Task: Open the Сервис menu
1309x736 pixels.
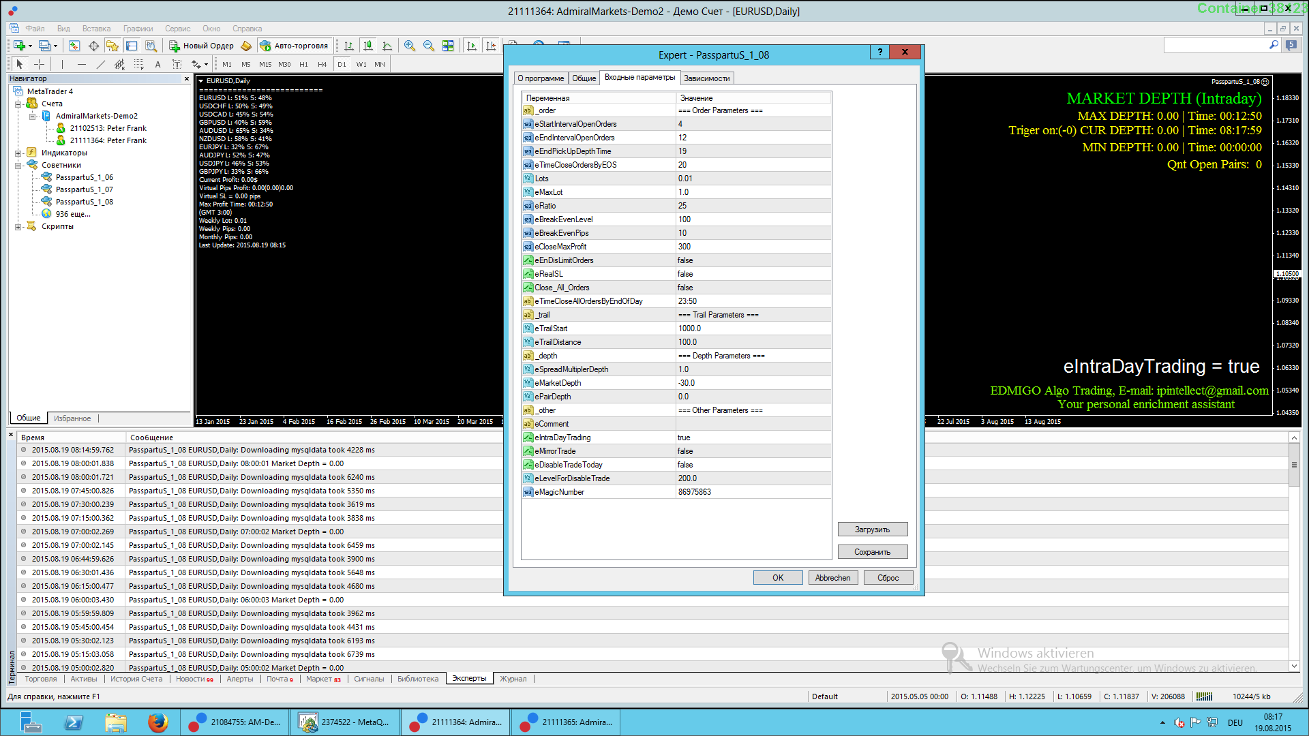Action: (177, 29)
